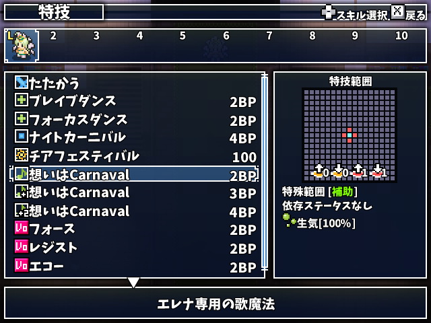Click the 戻る back button
This screenshot has height=323, width=431.
409,13
